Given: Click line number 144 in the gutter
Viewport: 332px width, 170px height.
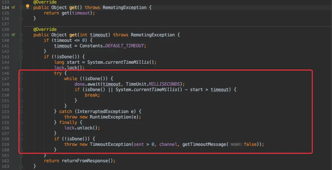Looking at the screenshot, I should [5, 62].
